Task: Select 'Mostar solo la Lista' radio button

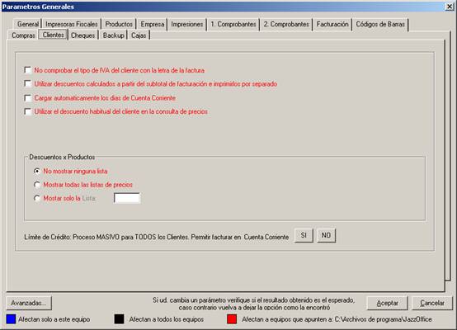Action: tap(37, 198)
